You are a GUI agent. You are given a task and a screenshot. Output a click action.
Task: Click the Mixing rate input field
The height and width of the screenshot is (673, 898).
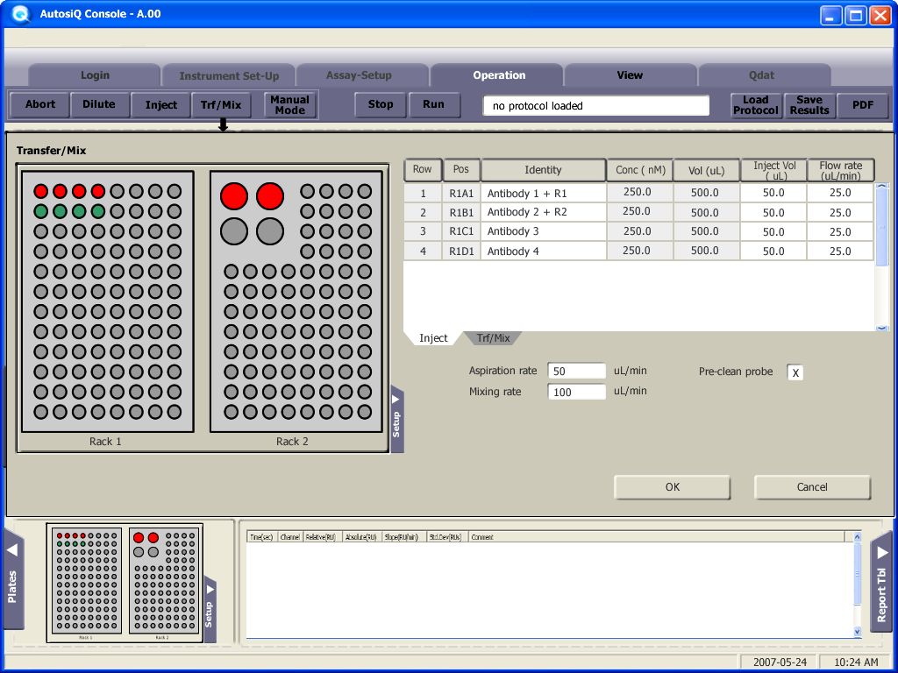(x=576, y=392)
